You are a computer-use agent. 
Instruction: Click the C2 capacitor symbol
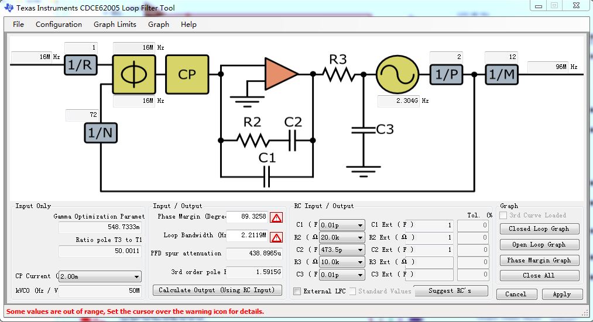pyautogui.click(x=292, y=140)
